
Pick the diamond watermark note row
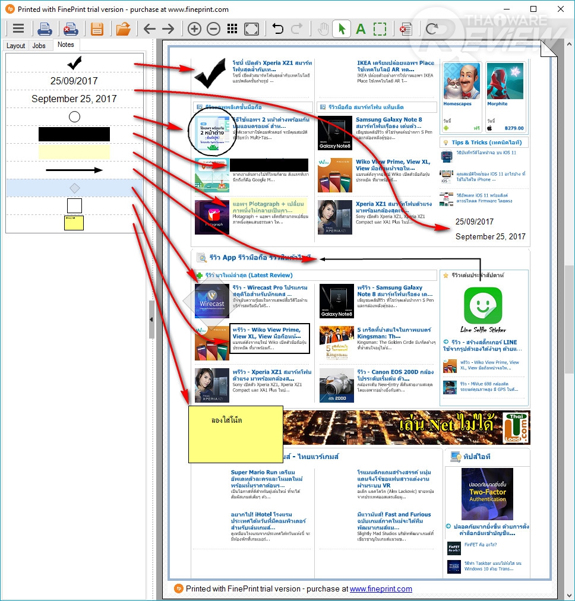(x=74, y=188)
